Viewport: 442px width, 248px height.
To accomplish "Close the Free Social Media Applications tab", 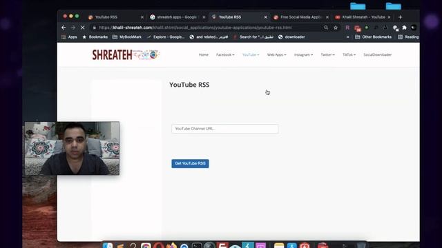I will pos(327,17).
